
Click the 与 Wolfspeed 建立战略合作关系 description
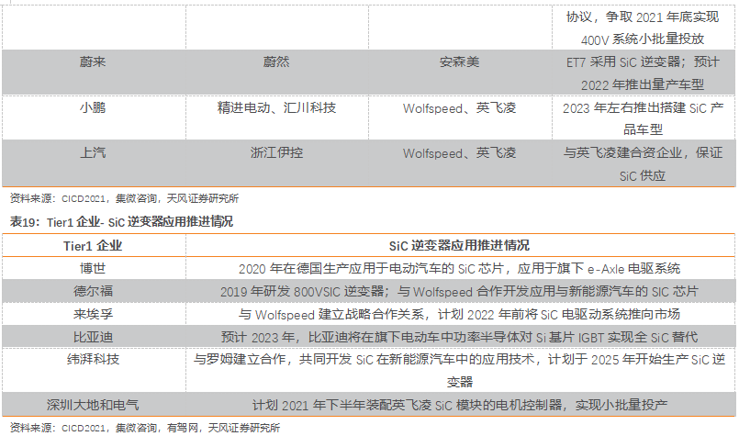[460, 314]
